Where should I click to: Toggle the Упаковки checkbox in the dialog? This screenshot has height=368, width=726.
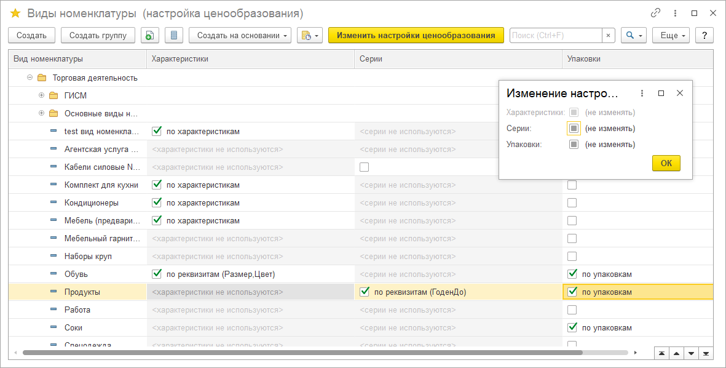[573, 145]
